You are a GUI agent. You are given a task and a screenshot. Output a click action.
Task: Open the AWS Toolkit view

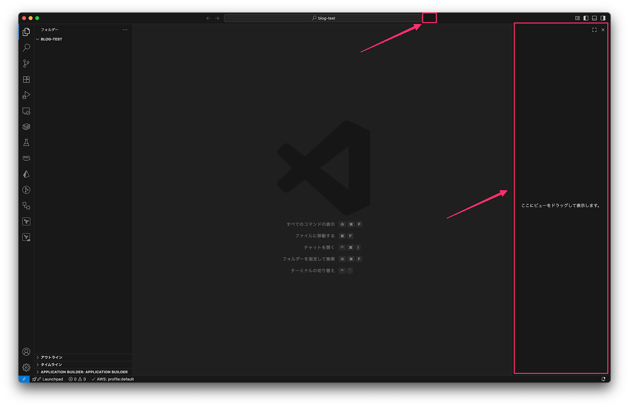[x=26, y=158]
